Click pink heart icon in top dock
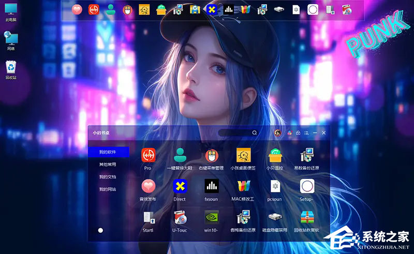The image size is (414, 254). pyautogui.click(x=77, y=10)
